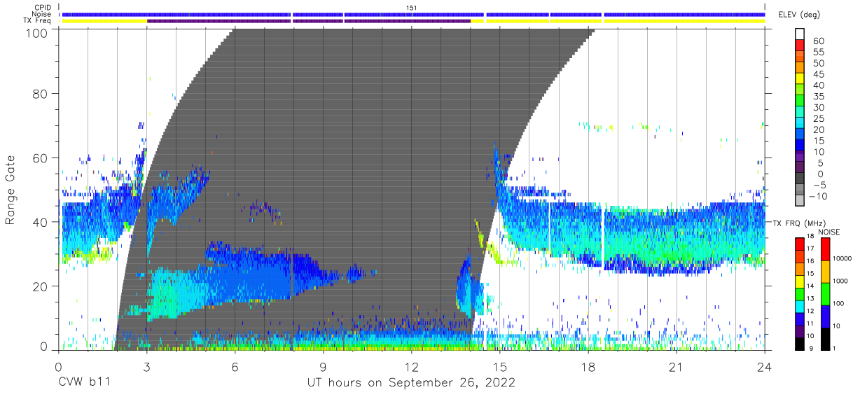Click the '18' tick on UT hours axis

coord(588,366)
